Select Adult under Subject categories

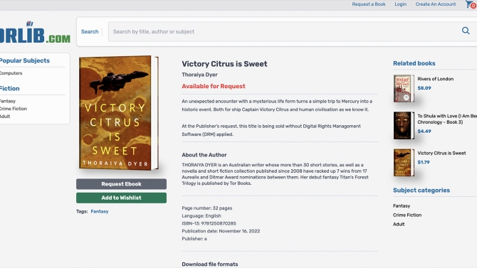399,224
